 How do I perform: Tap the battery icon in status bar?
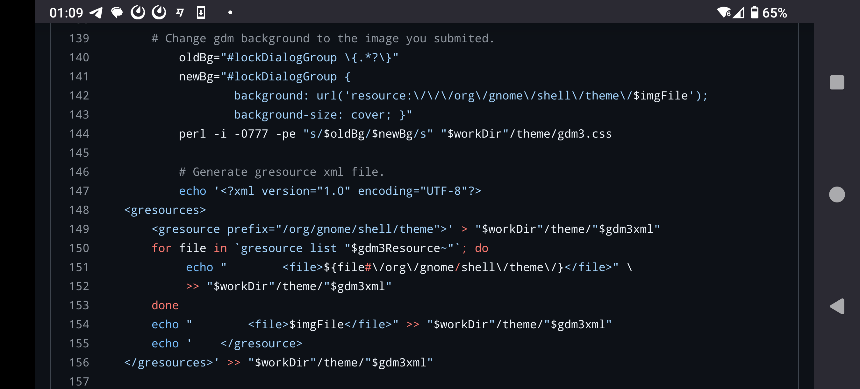pos(754,13)
